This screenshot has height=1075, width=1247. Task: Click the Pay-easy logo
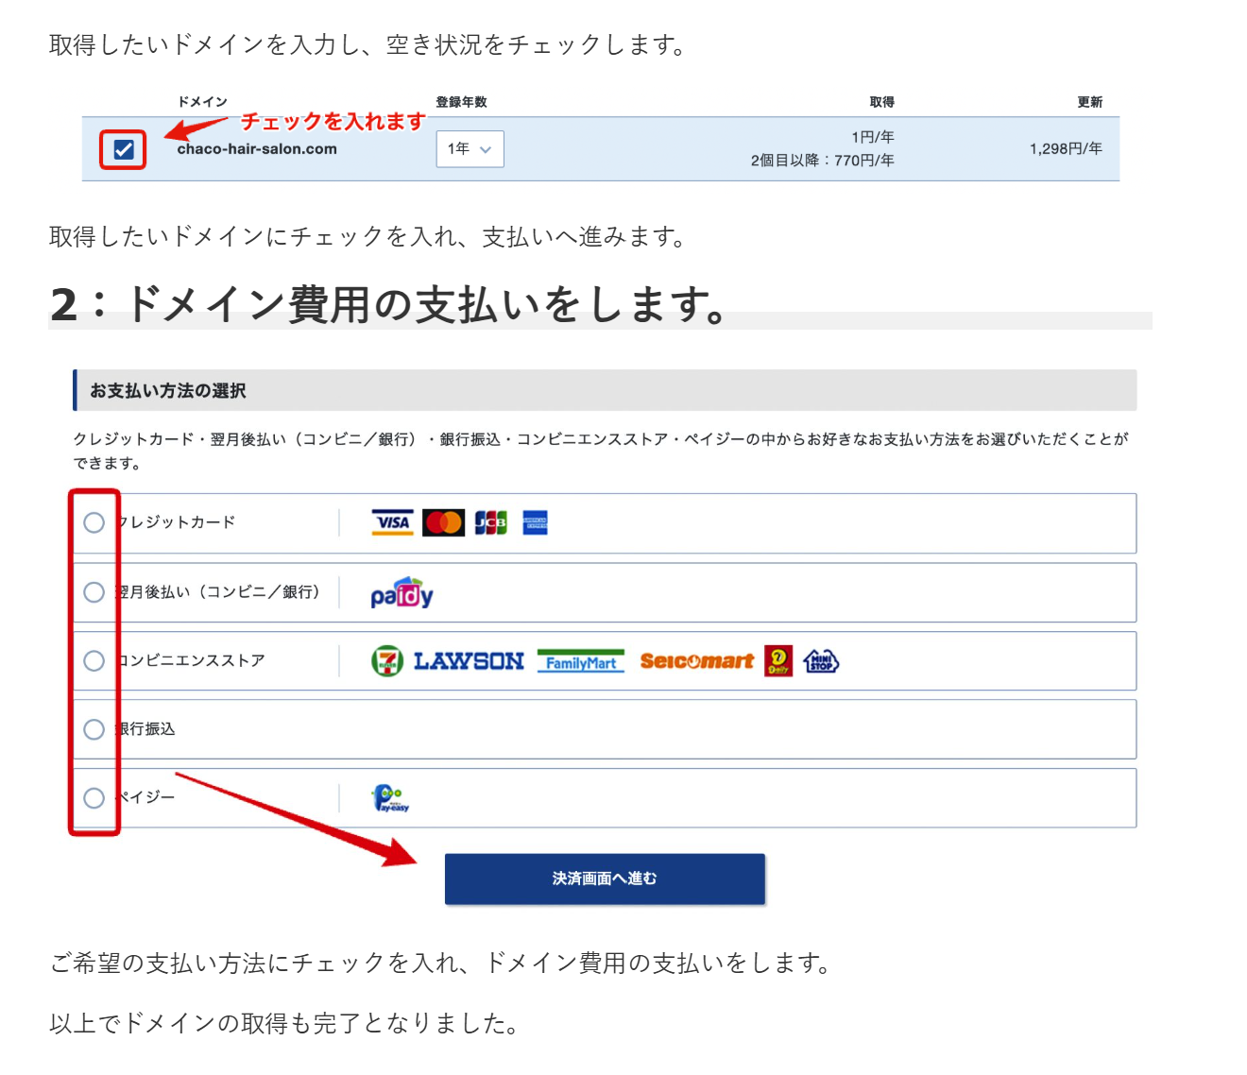(390, 798)
